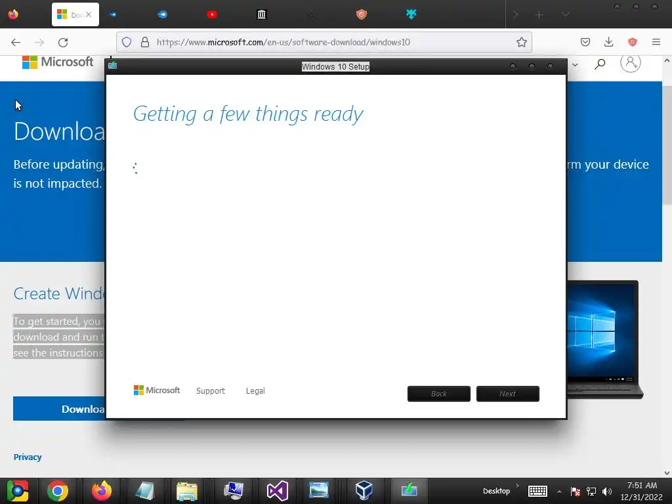Expand the list all tabs chevron
672x504 pixels.
coord(565,14)
